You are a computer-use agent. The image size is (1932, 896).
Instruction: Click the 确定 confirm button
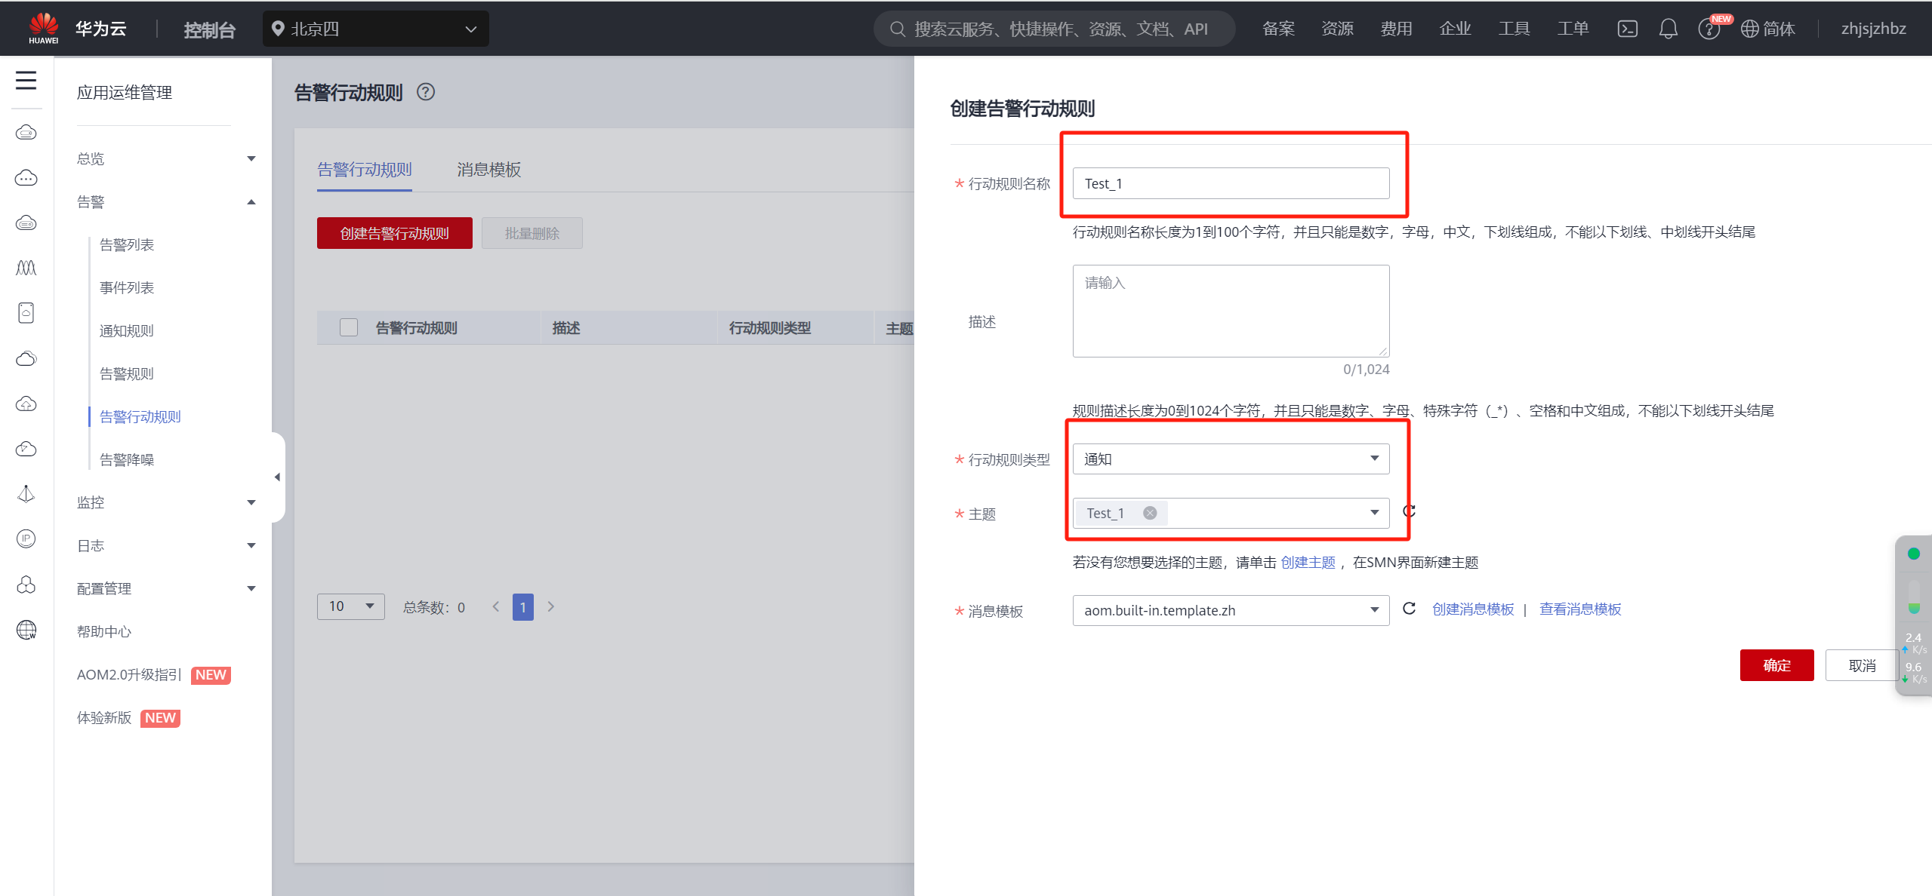[1776, 665]
